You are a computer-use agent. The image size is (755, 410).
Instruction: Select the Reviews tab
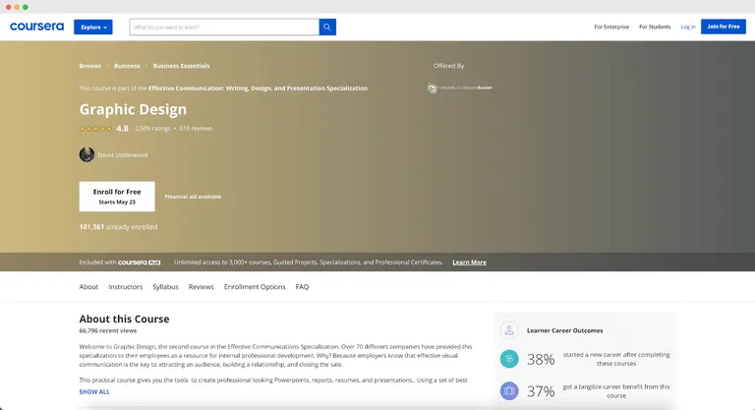click(x=201, y=287)
